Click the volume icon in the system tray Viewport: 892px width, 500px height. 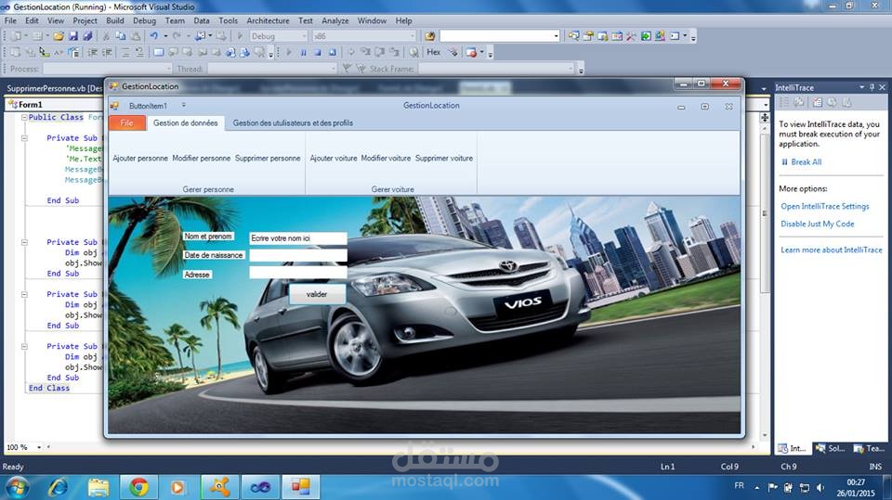point(820,488)
